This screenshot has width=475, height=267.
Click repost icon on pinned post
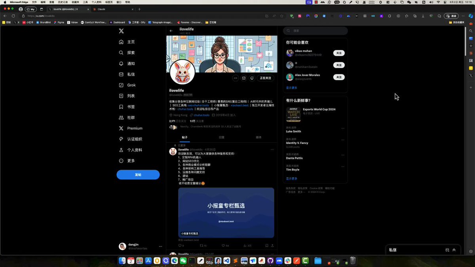coord(202,246)
